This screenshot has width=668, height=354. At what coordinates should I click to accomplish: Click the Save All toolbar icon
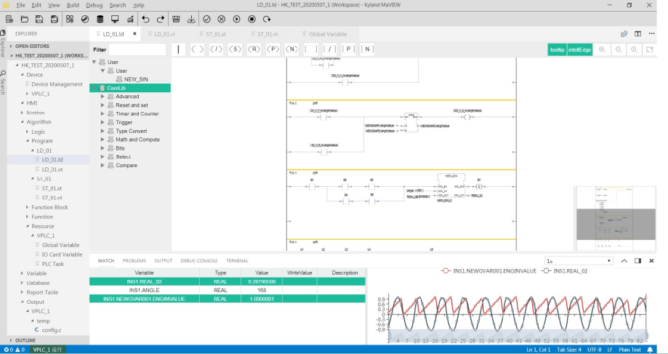click(x=54, y=19)
